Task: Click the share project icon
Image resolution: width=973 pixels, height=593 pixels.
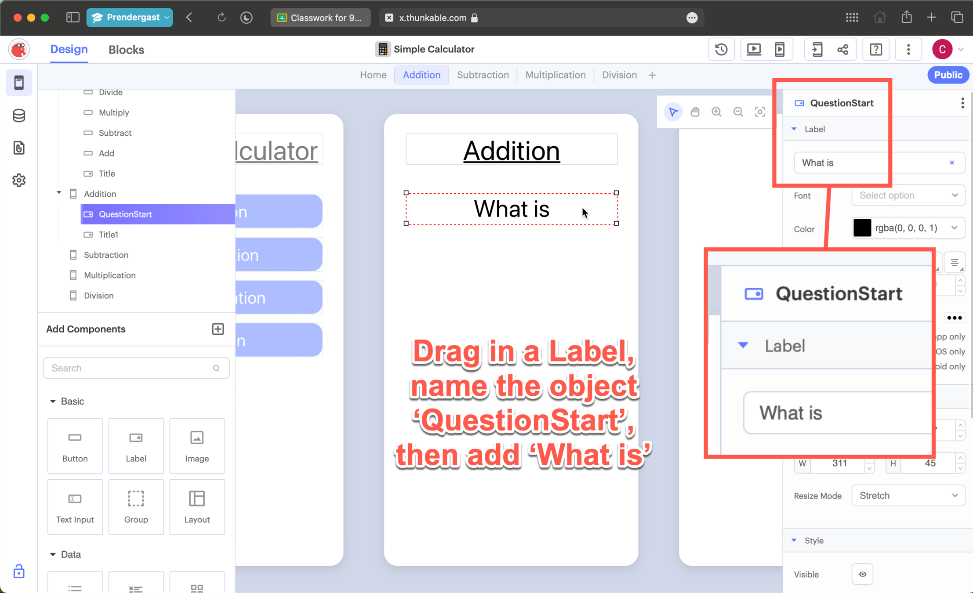Action: (842, 49)
